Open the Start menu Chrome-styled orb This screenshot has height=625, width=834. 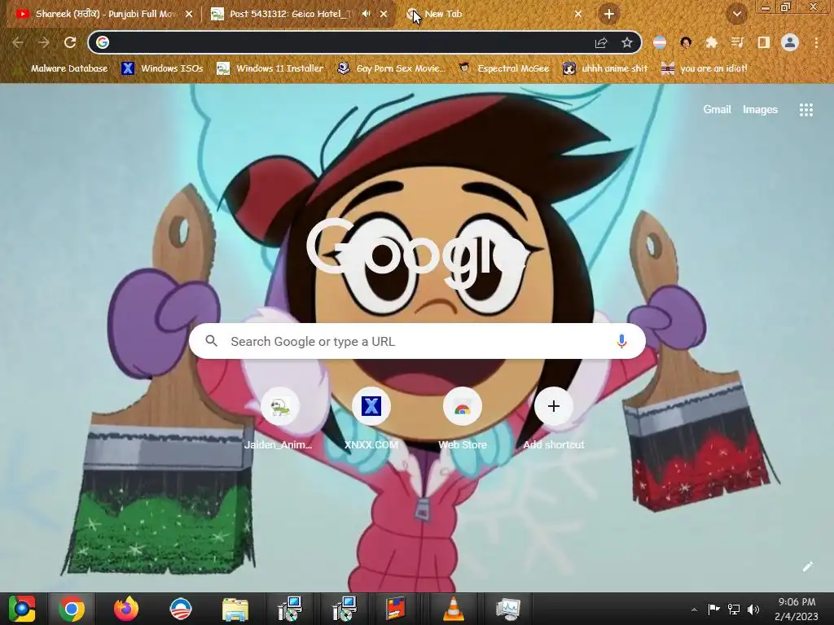[22, 609]
